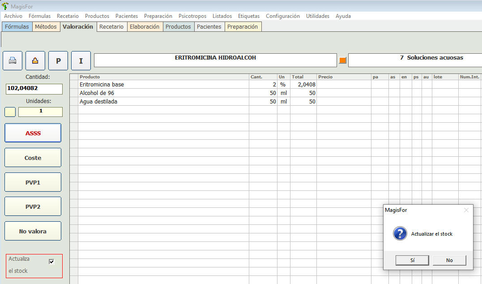Click the orange stamp icon button

(35, 61)
